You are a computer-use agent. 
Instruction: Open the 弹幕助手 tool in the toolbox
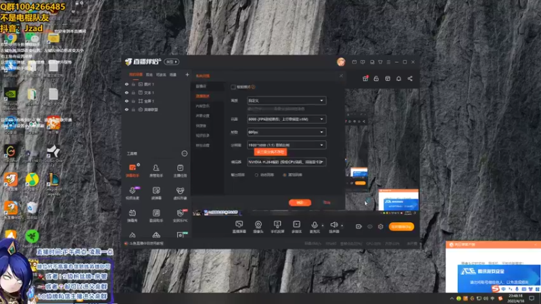tap(133, 170)
